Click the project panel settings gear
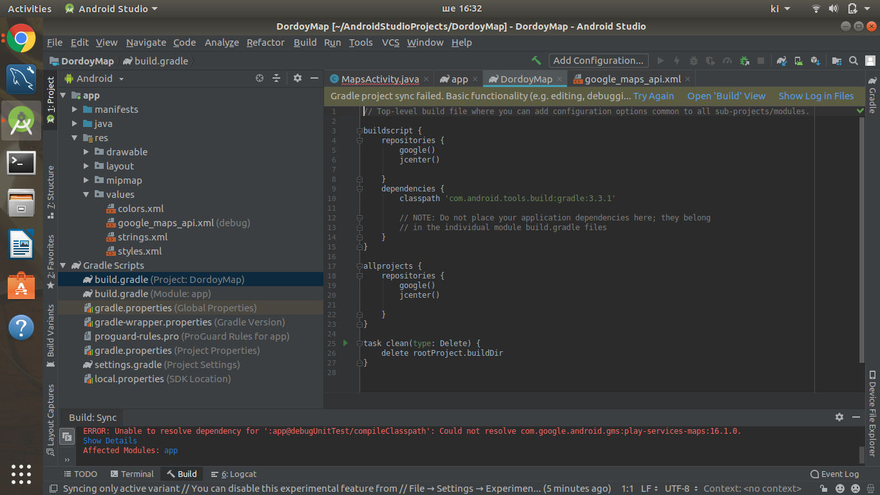 click(297, 78)
